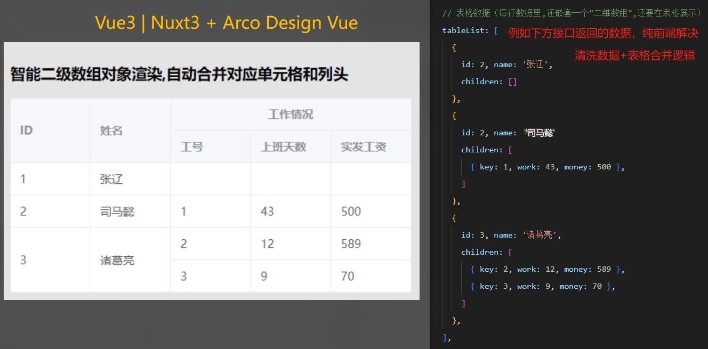Click the salary value 589
This screenshot has height=349, width=708.
[351, 244]
